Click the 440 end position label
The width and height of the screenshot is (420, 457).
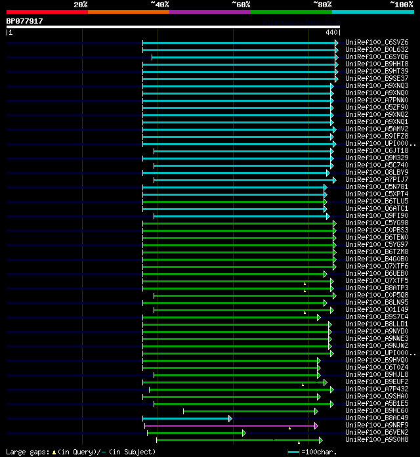point(331,32)
